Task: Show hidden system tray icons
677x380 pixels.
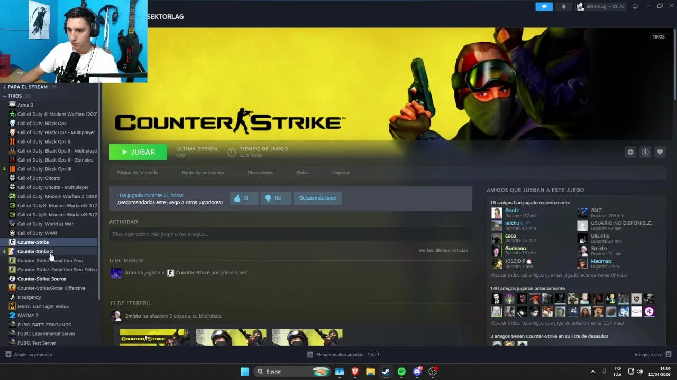Action: tap(593, 372)
